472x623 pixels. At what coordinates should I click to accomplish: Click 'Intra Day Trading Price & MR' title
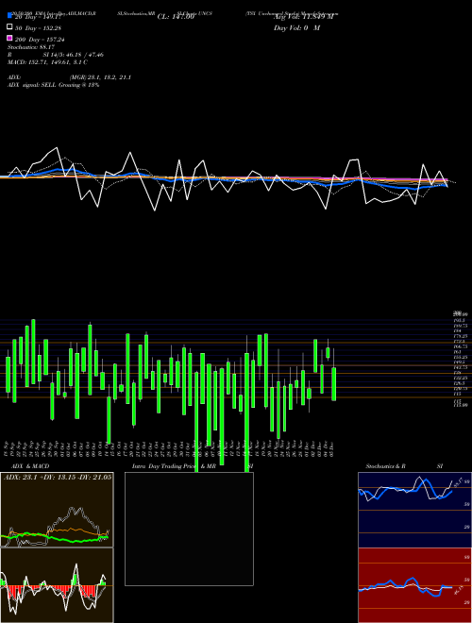pyautogui.click(x=174, y=466)
